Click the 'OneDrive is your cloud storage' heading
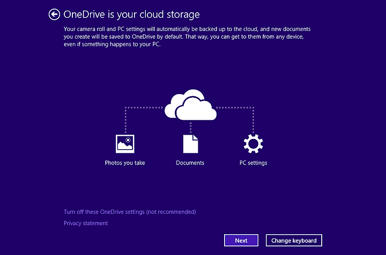The image size is (386, 255). point(131,14)
